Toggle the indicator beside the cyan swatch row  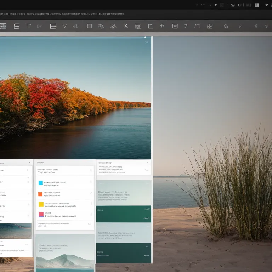coord(91,182)
